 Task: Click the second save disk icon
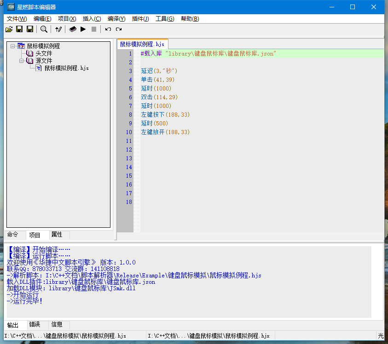click(x=30, y=29)
